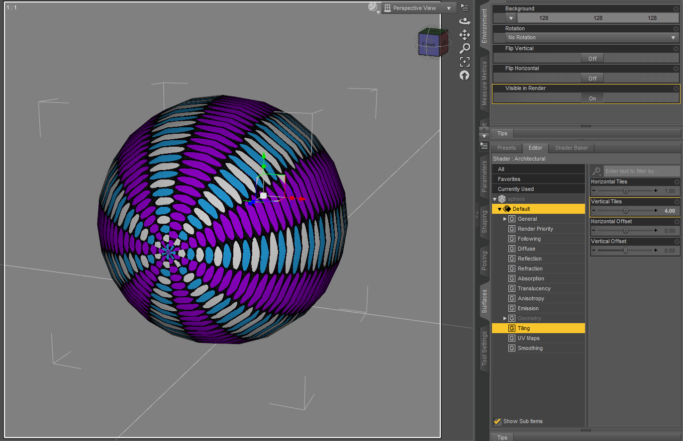Click the frame selection icon
Screen dimensions: 683x441
[465, 62]
